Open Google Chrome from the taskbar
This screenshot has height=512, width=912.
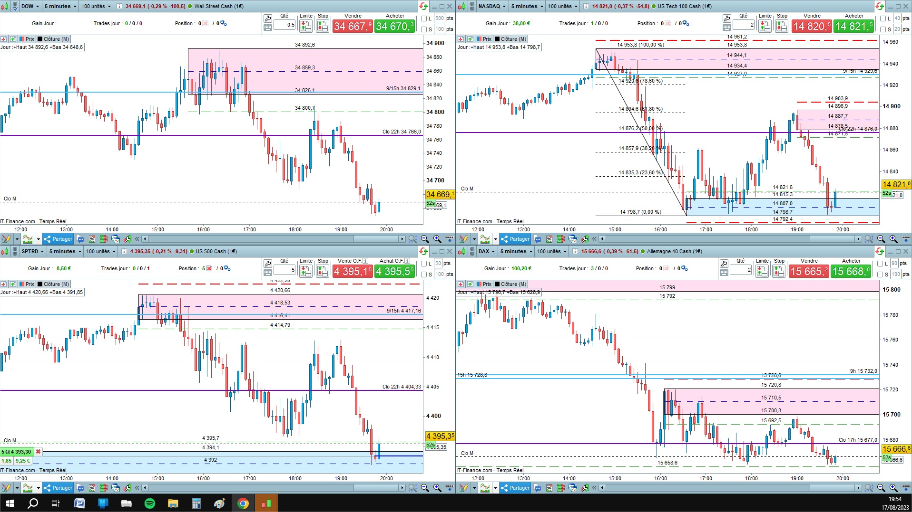tap(243, 503)
